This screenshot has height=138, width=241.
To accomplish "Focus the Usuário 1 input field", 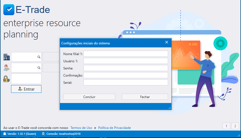I will coord(126,61).
